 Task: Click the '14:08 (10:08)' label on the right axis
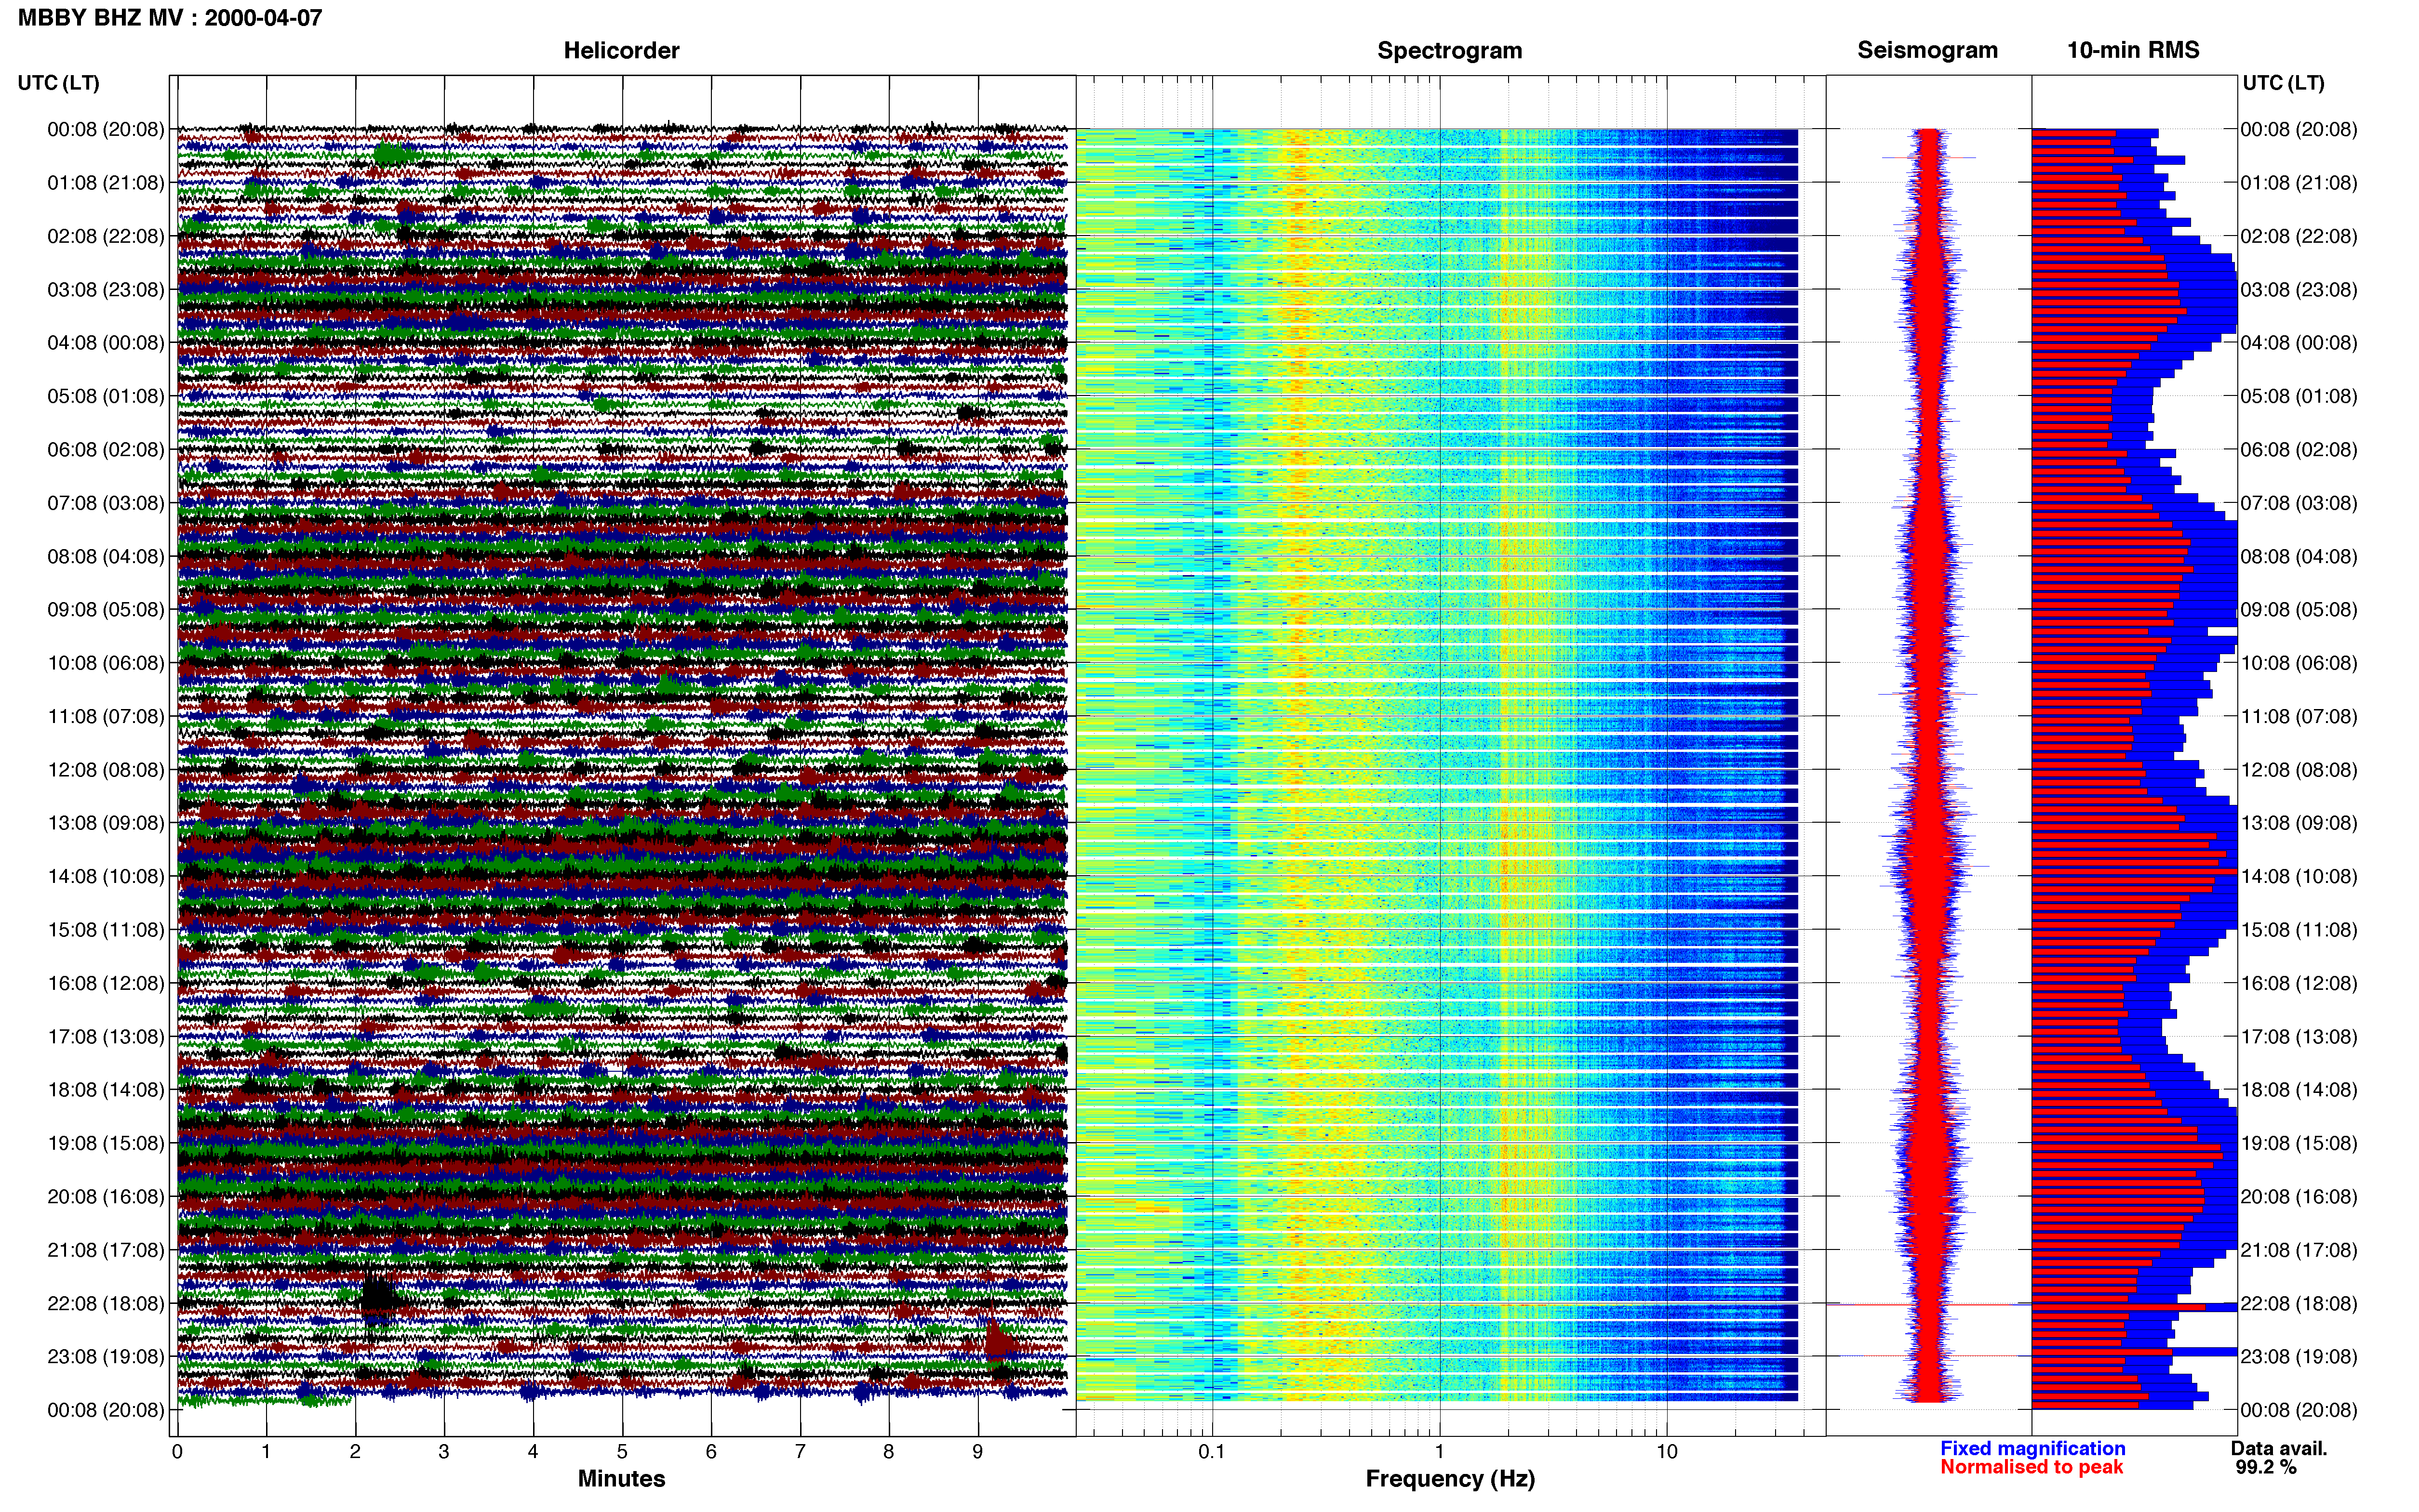pos(2298,877)
